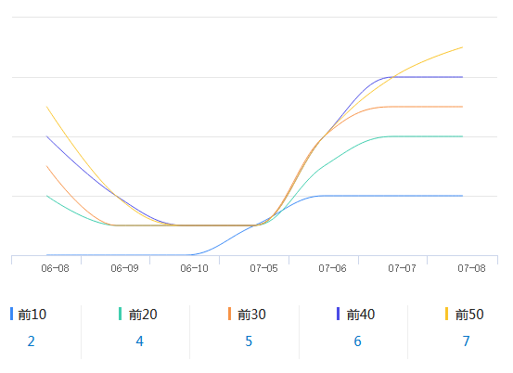Toggle the 前30 series label
Image resolution: width=513 pixels, height=373 pixels.
tap(251, 315)
